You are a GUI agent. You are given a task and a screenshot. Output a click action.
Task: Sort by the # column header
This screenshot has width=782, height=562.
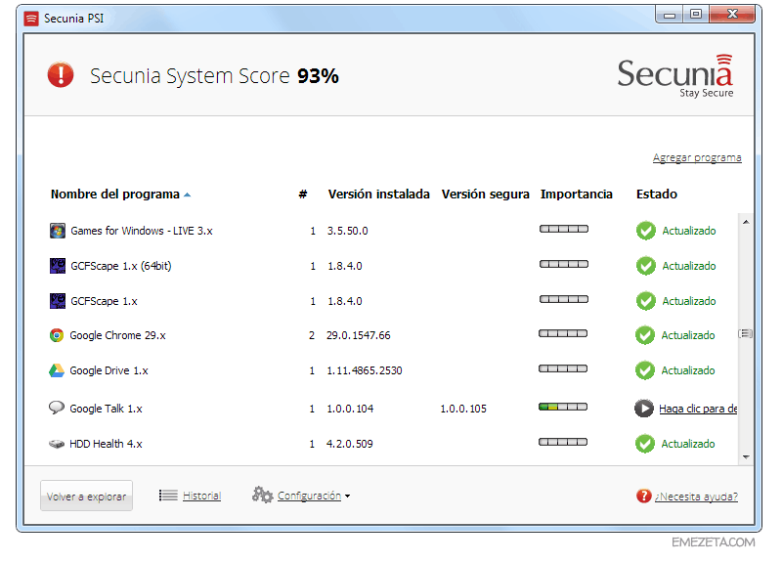(x=303, y=195)
